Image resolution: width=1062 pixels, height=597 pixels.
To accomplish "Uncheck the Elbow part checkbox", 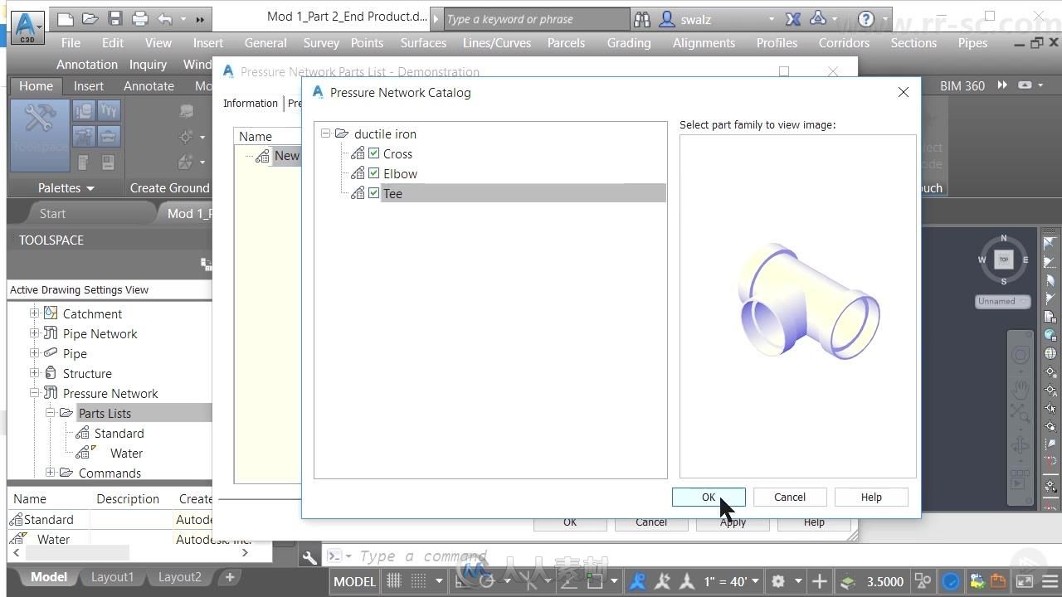I will (x=373, y=173).
